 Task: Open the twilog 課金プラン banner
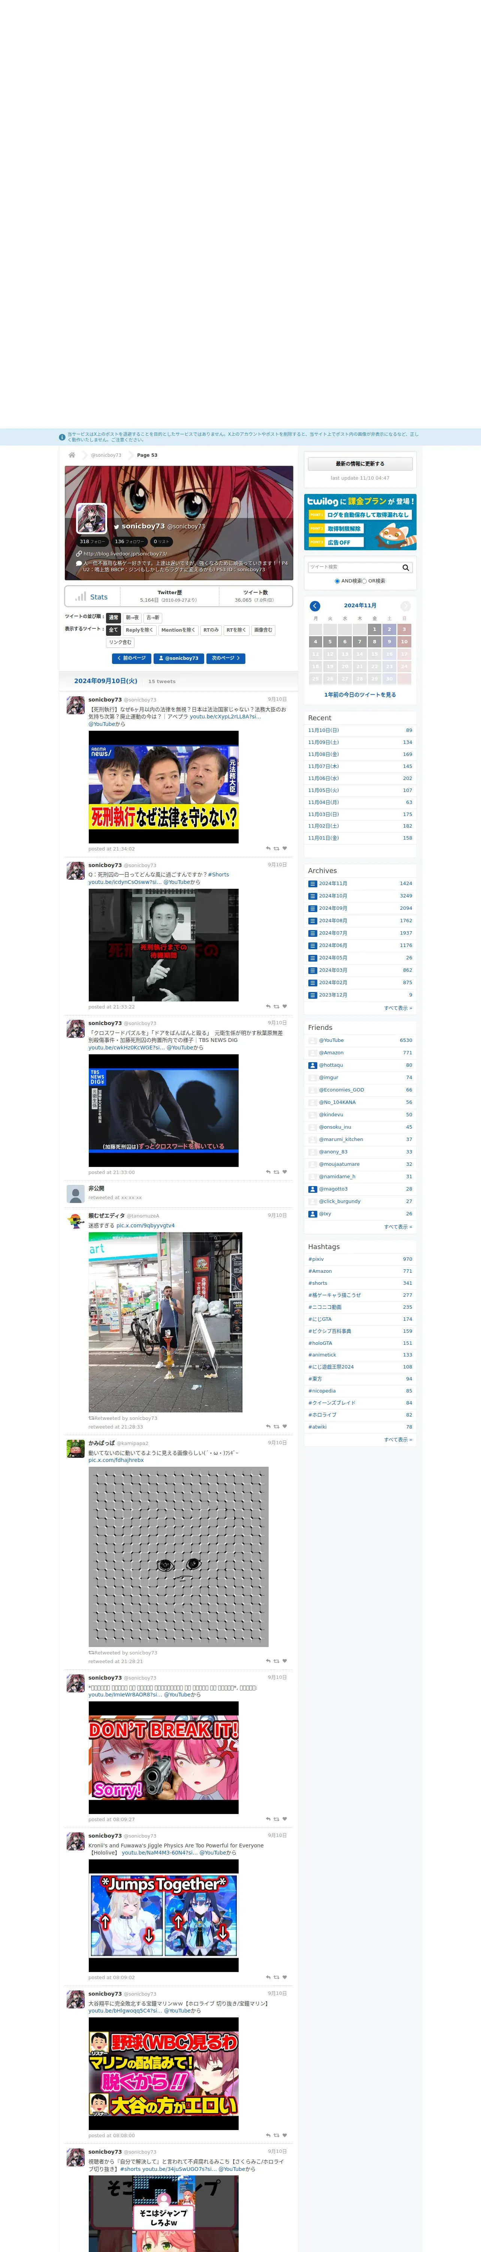[x=360, y=522]
